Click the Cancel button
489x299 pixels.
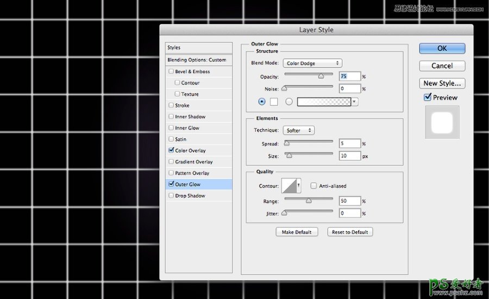point(442,66)
